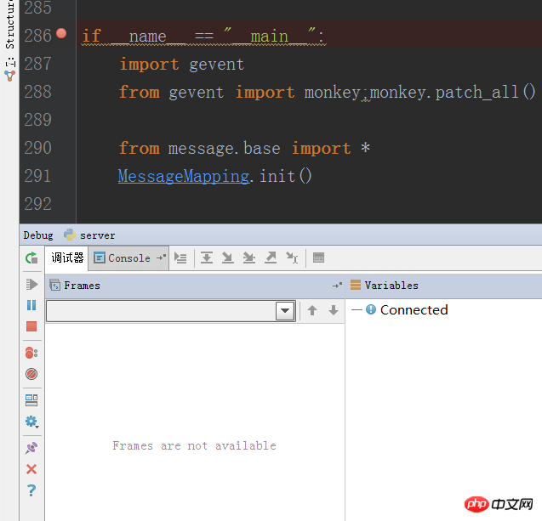Open the View Breakpoints dialog
The image size is (542, 521).
pyautogui.click(x=31, y=353)
